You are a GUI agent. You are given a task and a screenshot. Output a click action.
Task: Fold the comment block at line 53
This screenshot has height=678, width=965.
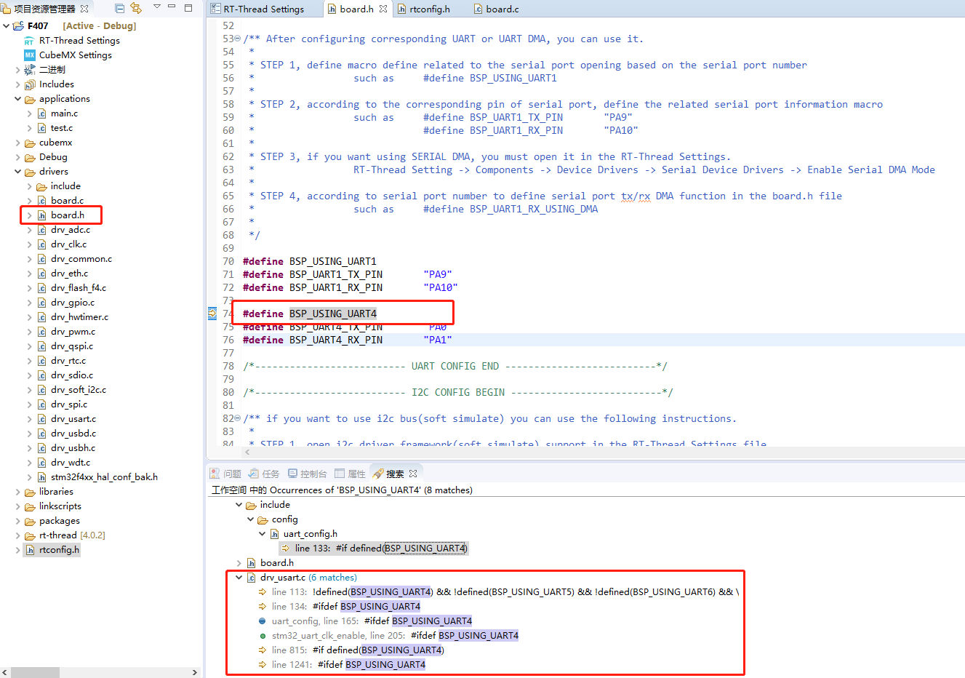[238, 39]
